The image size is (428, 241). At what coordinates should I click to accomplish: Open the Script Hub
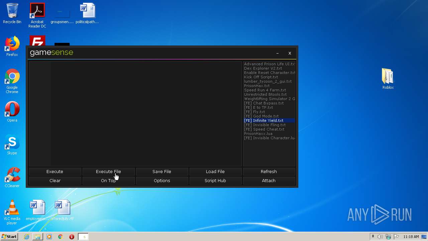point(215,180)
